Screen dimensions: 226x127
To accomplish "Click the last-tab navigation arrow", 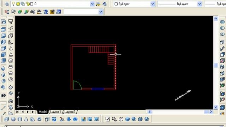I will click(x=33, y=112).
